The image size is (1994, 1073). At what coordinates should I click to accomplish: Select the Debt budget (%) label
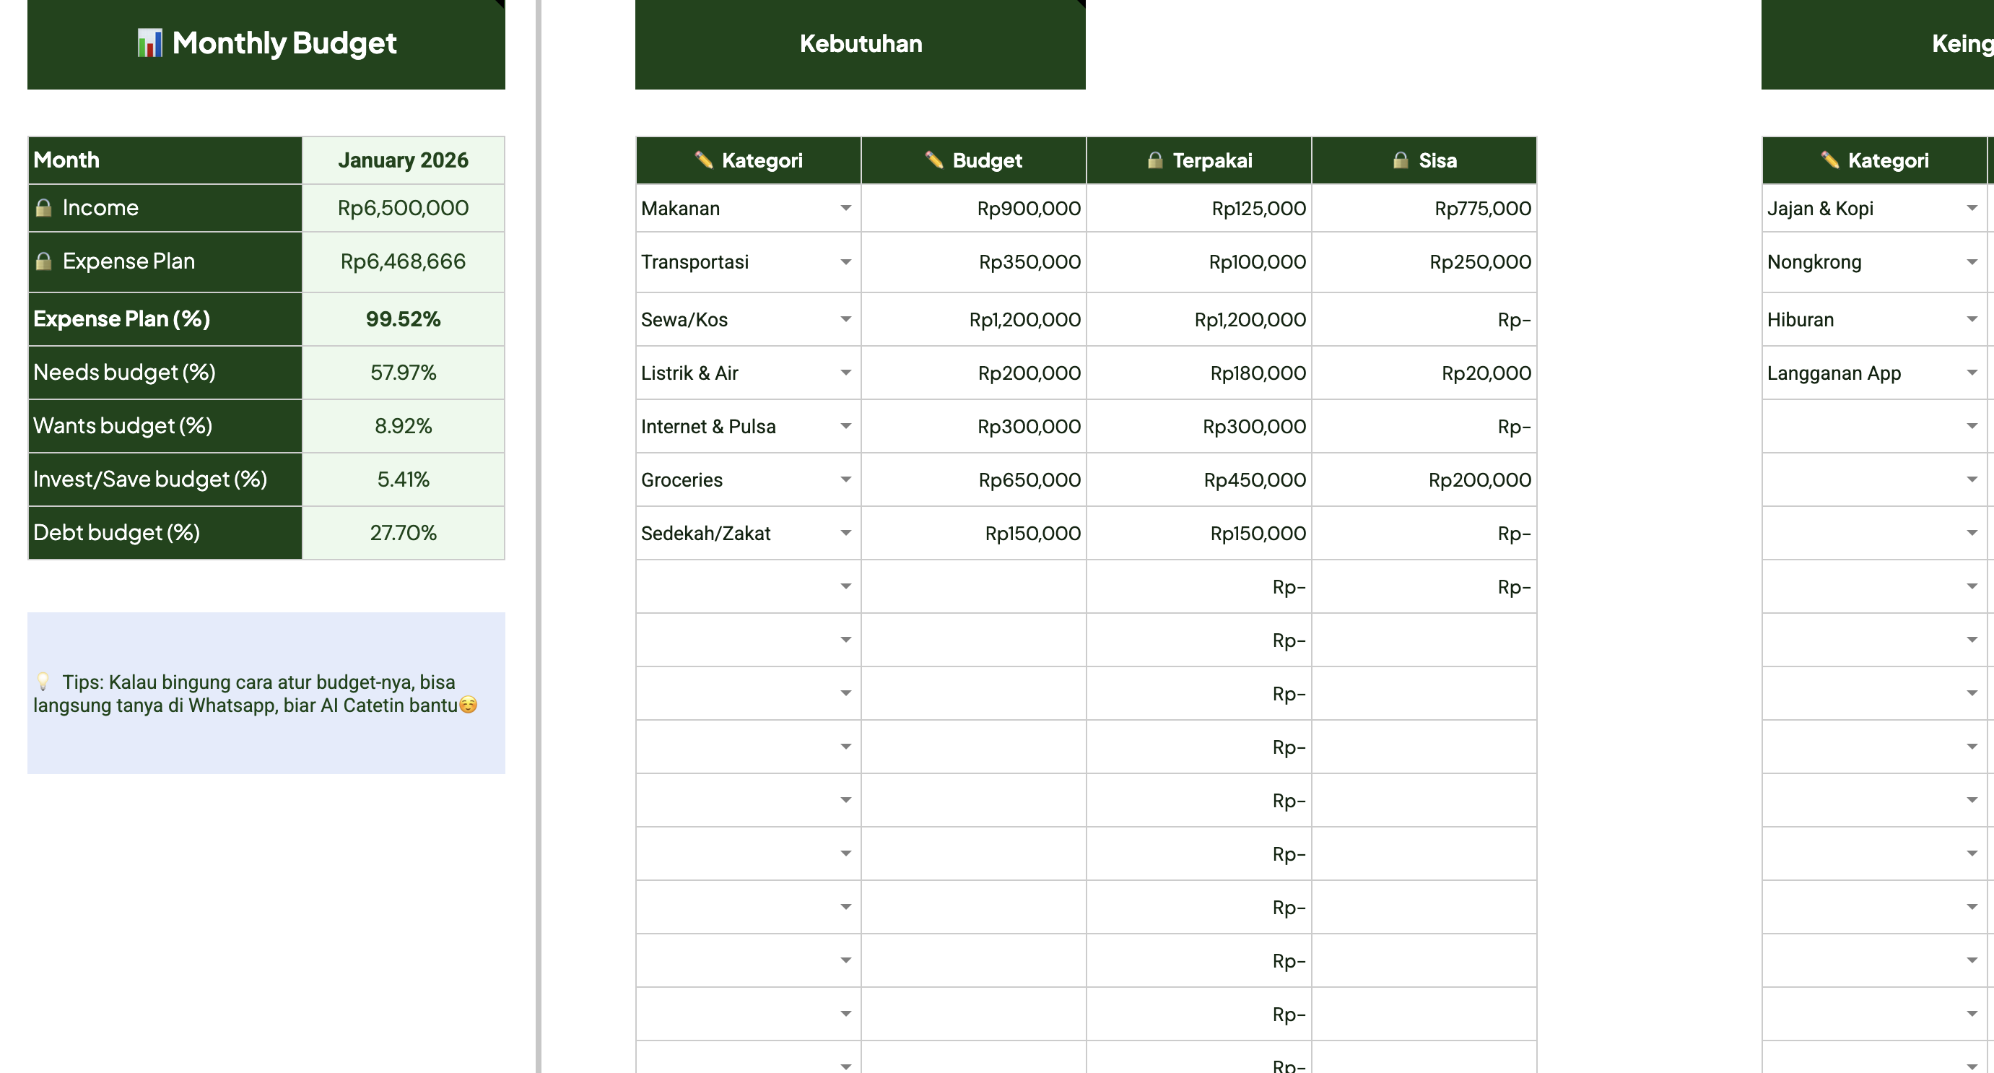coord(165,533)
